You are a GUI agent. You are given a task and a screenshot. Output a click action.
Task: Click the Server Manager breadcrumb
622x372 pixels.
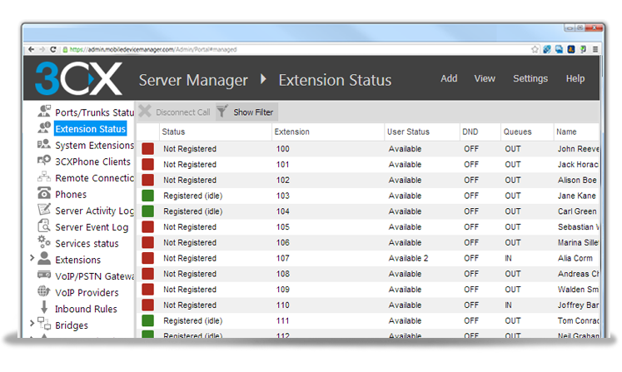click(193, 80)
